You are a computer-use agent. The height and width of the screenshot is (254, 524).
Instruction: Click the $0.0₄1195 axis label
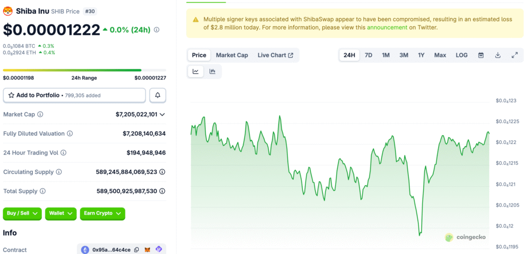(508, 247)
